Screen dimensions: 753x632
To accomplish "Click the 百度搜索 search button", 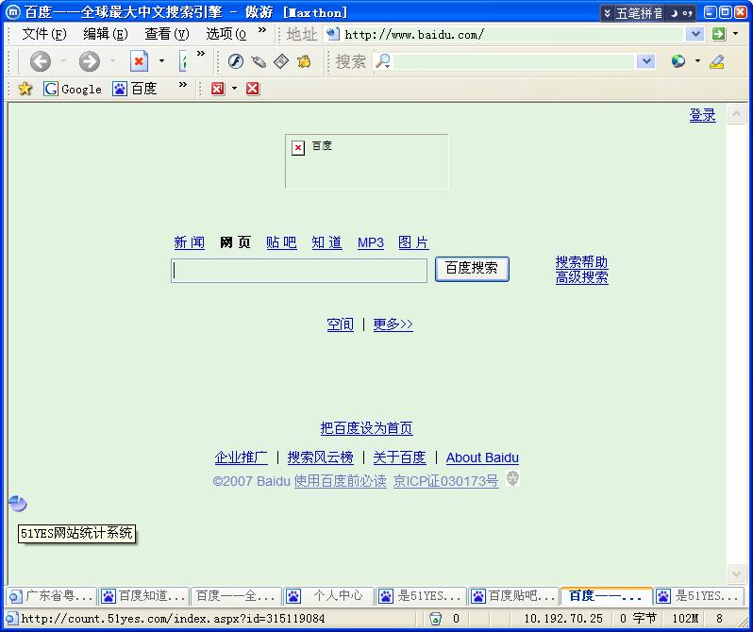I will click(x=472, y=269).
